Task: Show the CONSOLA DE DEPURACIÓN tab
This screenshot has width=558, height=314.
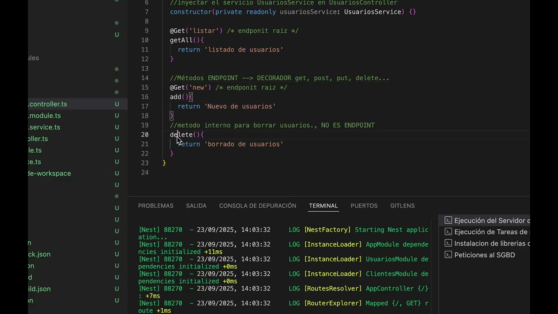Action: click(x=258, y=206)
